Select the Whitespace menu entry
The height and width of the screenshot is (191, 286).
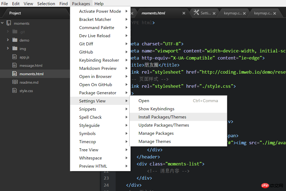(100, 158)
